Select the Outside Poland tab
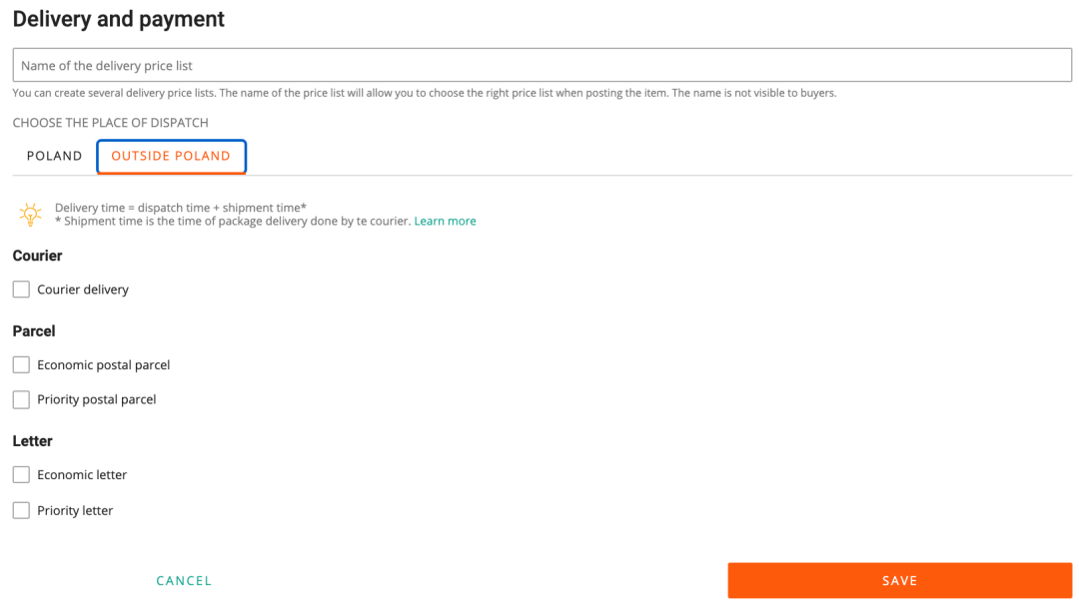The height and width of the screenshot is (609, 1079). (x=172, y=156)
